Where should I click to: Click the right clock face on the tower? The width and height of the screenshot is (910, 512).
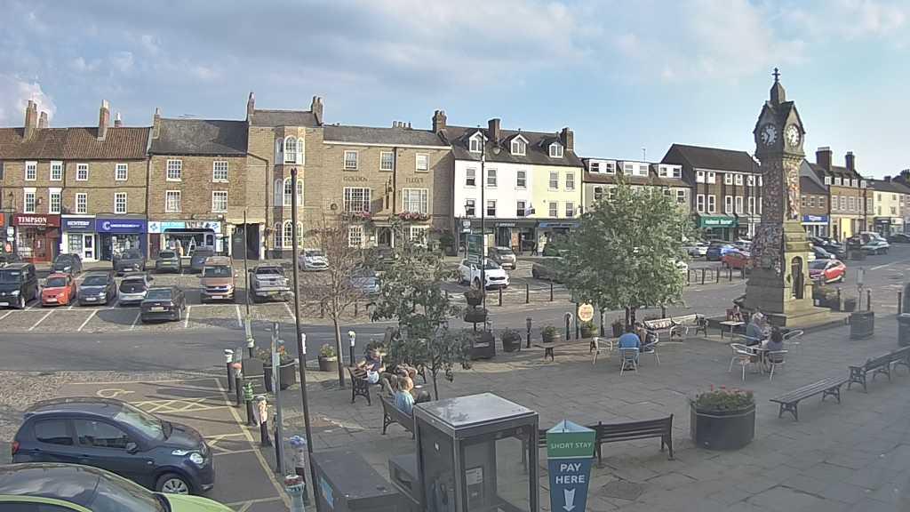(792, 135)
